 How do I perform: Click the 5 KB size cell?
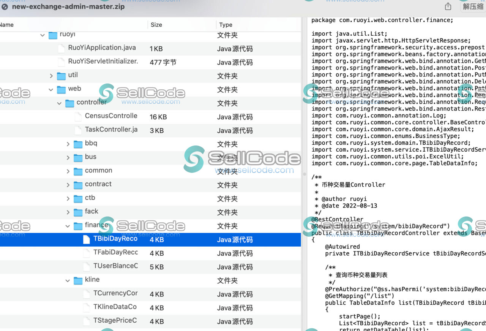(x=157, y=267)
